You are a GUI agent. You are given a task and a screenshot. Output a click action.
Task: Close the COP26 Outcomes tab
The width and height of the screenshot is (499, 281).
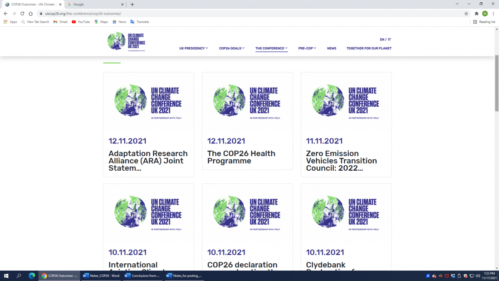60,5
